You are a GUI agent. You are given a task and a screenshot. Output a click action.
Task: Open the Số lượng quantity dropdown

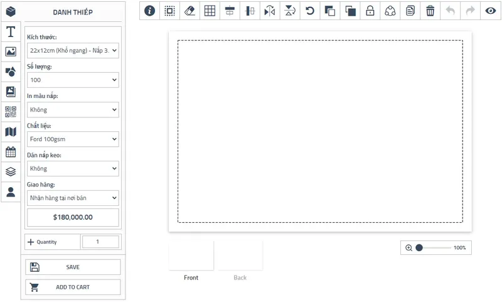pyautogui.click(x=73, y=80)
